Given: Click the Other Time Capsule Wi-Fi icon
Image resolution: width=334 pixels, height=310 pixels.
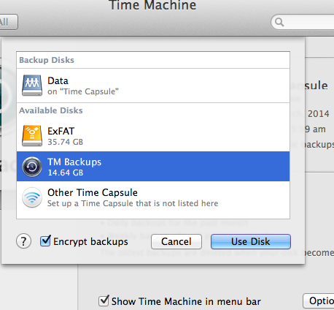Looking at the screenshot, I should (x=32, y=197).
